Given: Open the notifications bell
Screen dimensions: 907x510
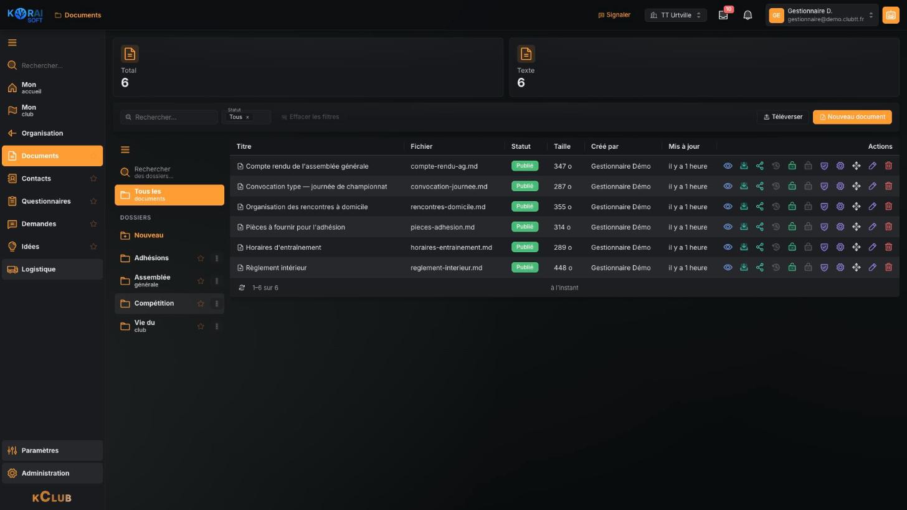Looking at the screenshot, I should point(748,15).
